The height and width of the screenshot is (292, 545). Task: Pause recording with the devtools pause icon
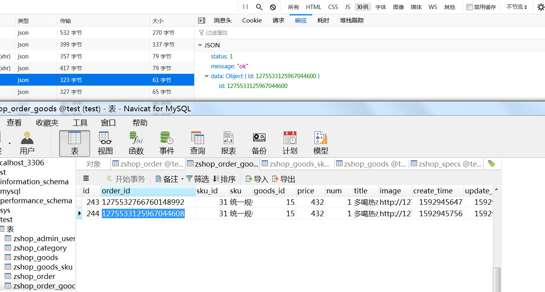point(245,7)
